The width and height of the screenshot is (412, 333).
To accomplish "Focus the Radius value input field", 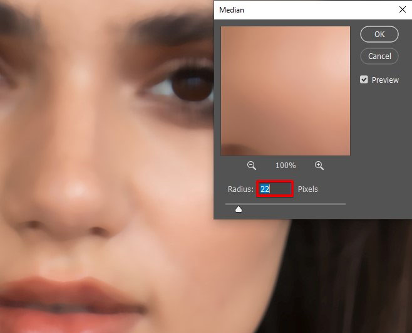I will [x=275, y=189].
